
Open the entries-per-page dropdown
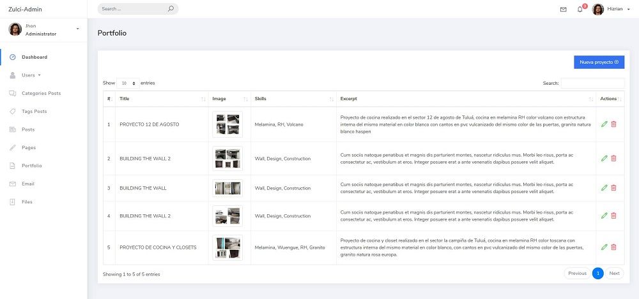tap(128, 83)
